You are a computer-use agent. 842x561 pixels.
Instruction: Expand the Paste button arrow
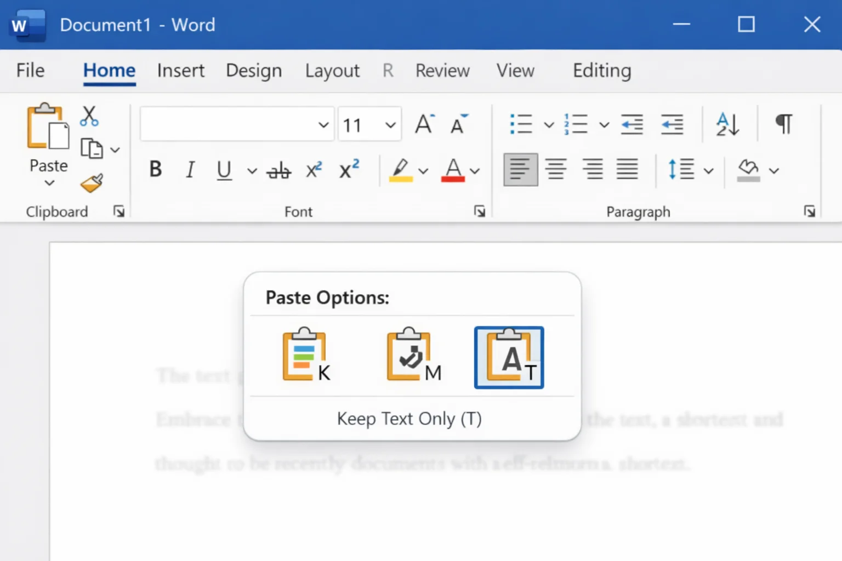[49, 183]
